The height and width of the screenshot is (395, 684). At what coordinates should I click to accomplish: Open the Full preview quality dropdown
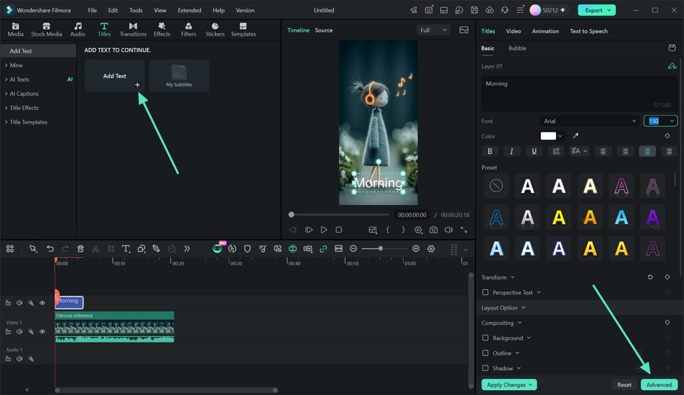[x=434, y=30]
